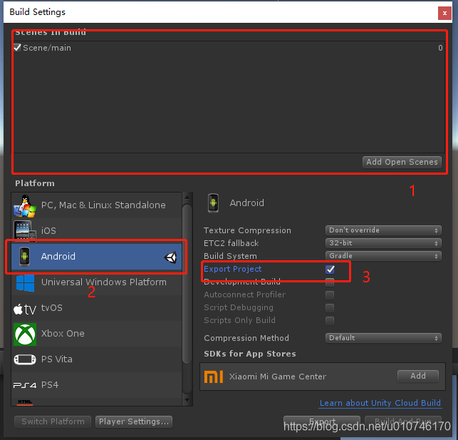Click the PS Vita handheld icon
458x440 pixels.
click(x=25, y=359)
